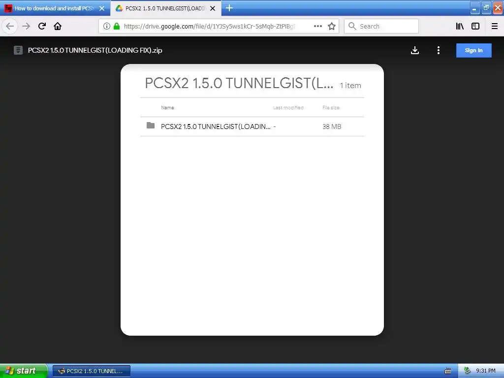Viewport: 504px width, 378px height.
Task: Switch to 'How to download and install PCSX' tab
Action: [x=55, y=8]
